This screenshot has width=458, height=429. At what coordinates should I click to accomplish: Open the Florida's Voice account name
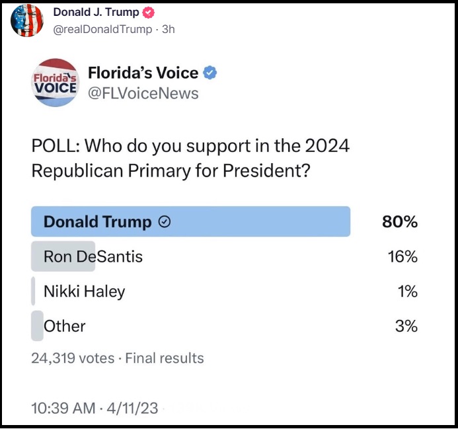(x=143, y=73)
